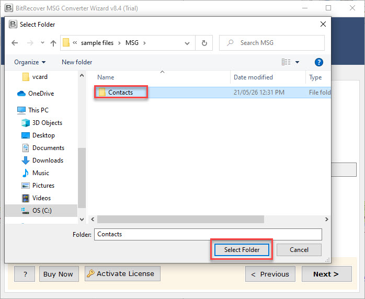Click Activate License button
Image resolution: width=365 pixels, height=299 pixels.
click(122, 273)
